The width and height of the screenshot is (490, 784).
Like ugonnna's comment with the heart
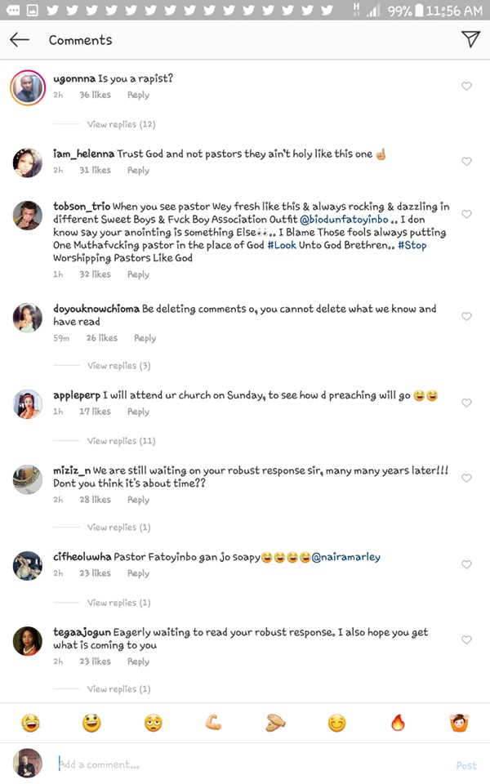[x=466, y=87]
